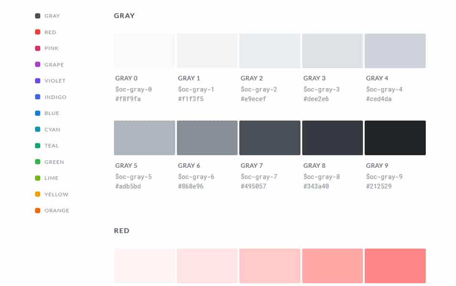Select the INDIGO color icon

(37, 97)
